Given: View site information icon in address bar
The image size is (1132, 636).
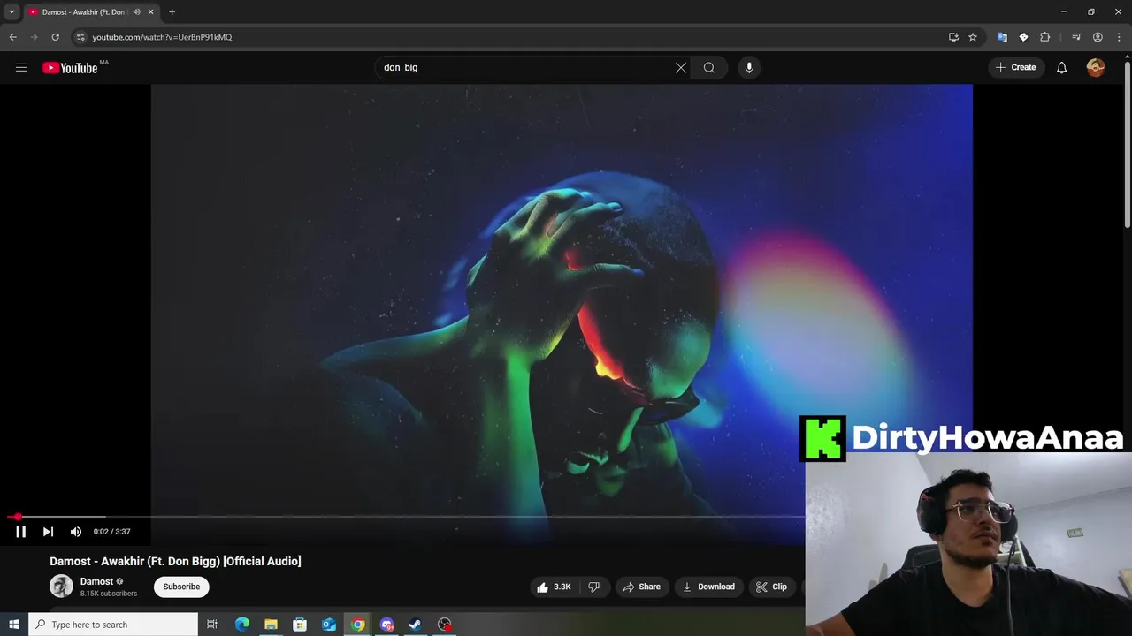Looking at the screenshot, I should [80, 37].
